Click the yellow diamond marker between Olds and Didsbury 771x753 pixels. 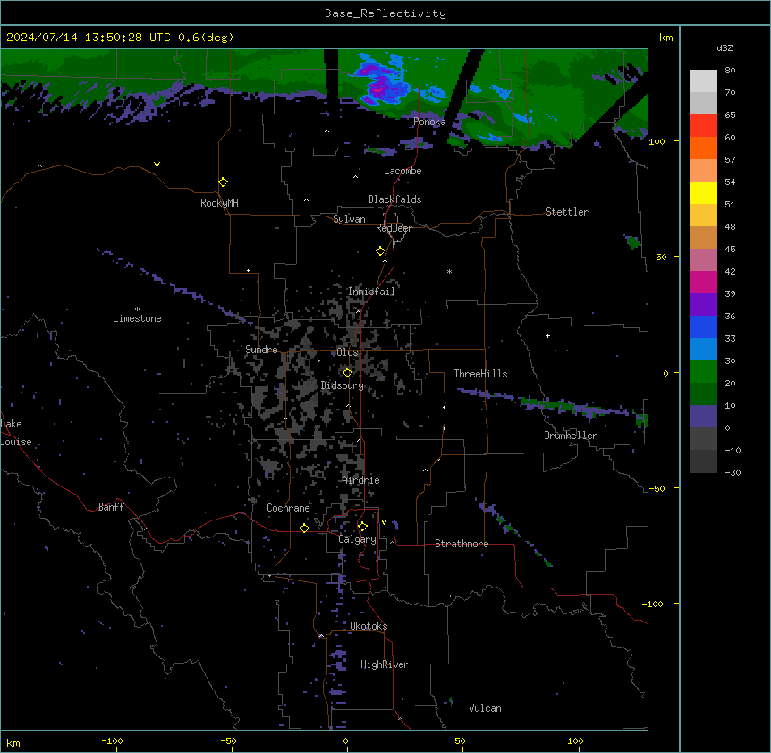[348, 373]
